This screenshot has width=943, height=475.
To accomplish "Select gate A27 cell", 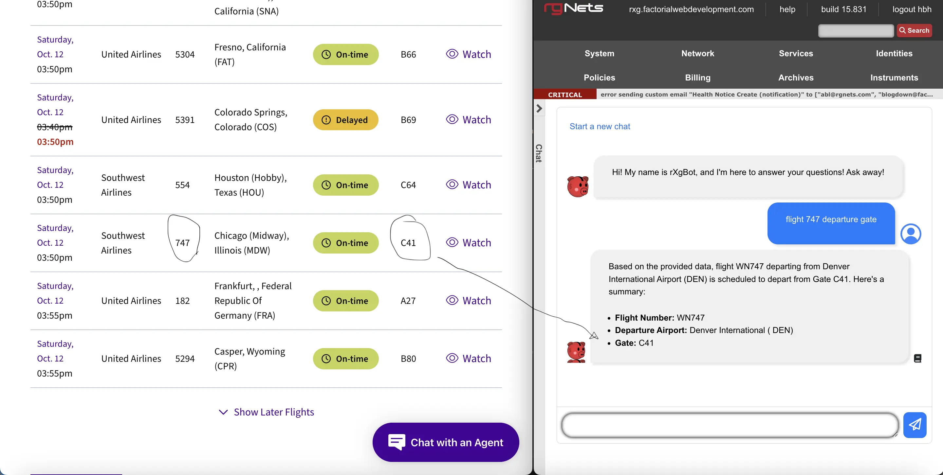I will click(408, 301).
